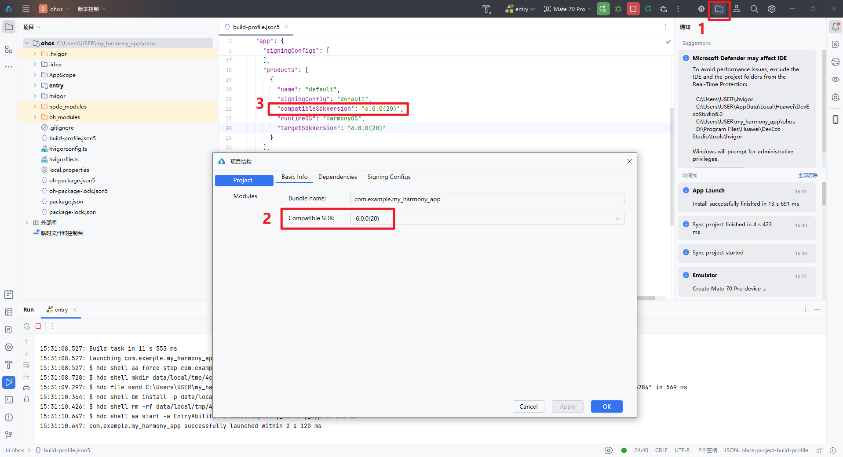Select Project in dialog sidebar

[x=244, y=181]
